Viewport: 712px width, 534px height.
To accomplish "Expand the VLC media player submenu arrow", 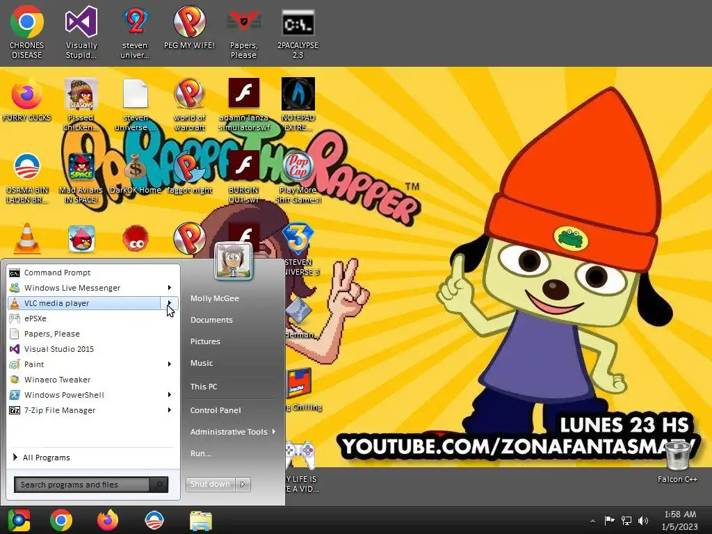I will 170,303.
